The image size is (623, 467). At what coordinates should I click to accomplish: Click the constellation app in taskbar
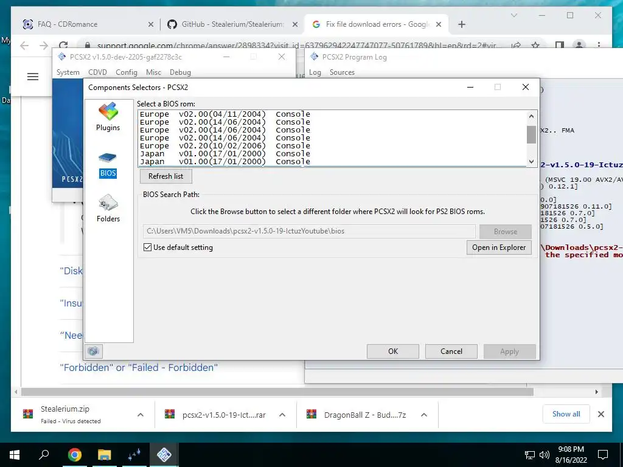[134, 454]
